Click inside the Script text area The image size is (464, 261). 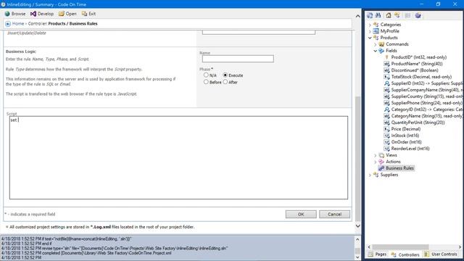(x=178, y=157)
